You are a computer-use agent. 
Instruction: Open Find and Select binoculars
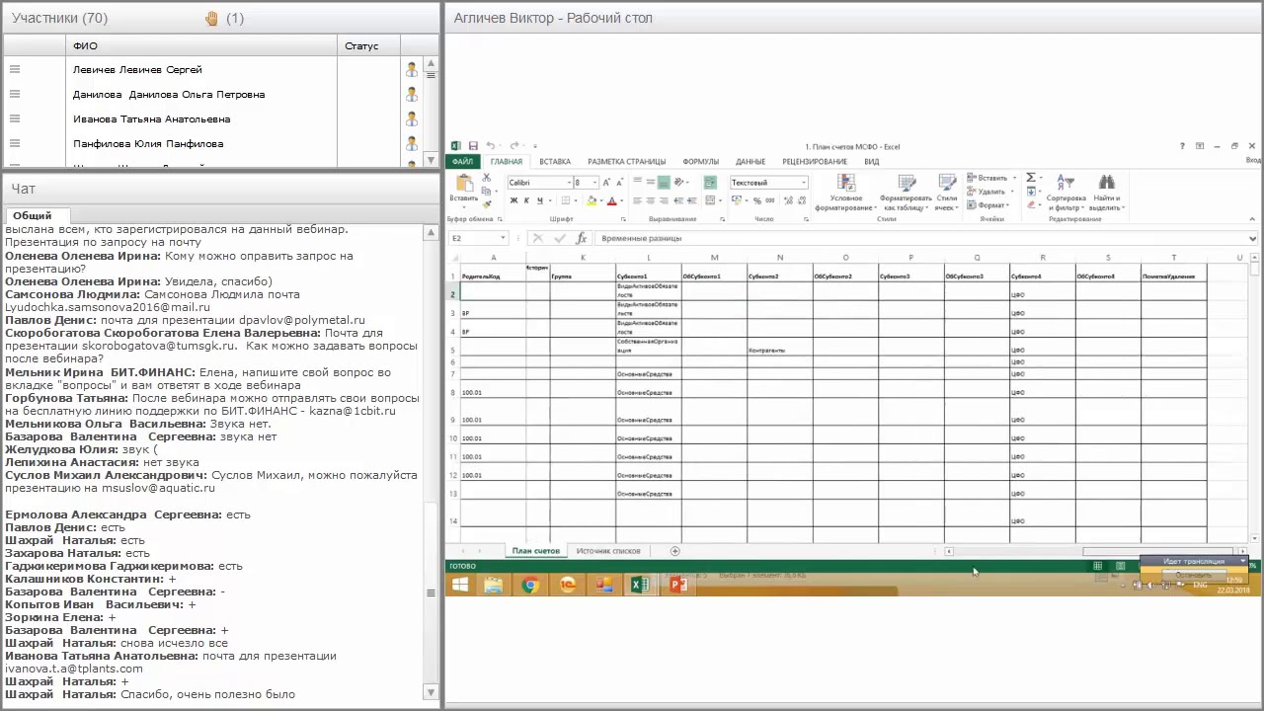click(x=1107, y=193)
